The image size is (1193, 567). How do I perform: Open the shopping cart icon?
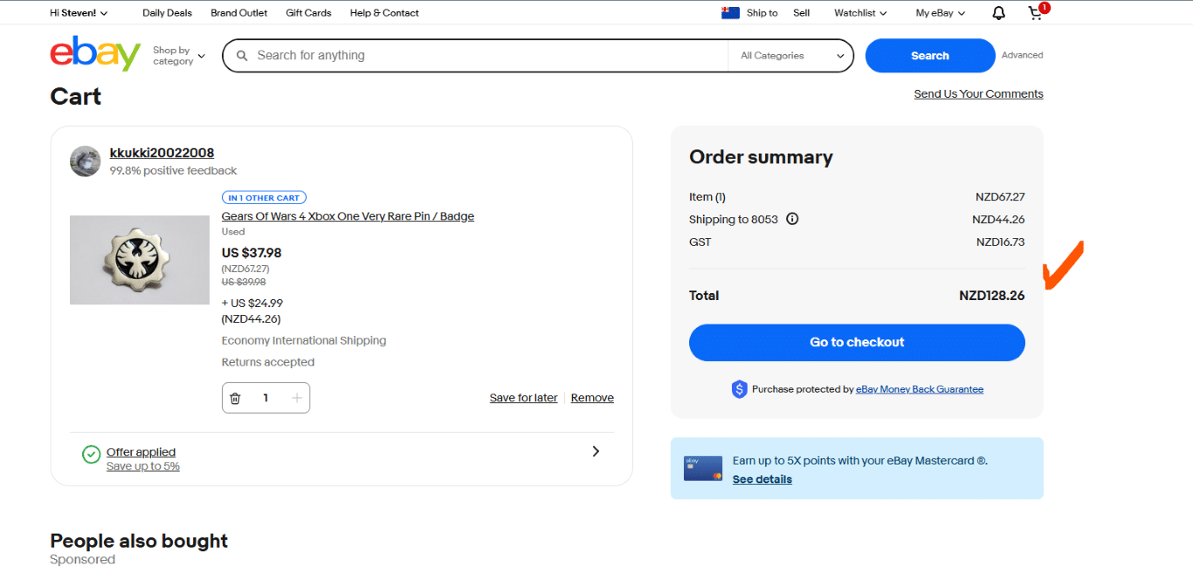click(x=1036, y=13)
